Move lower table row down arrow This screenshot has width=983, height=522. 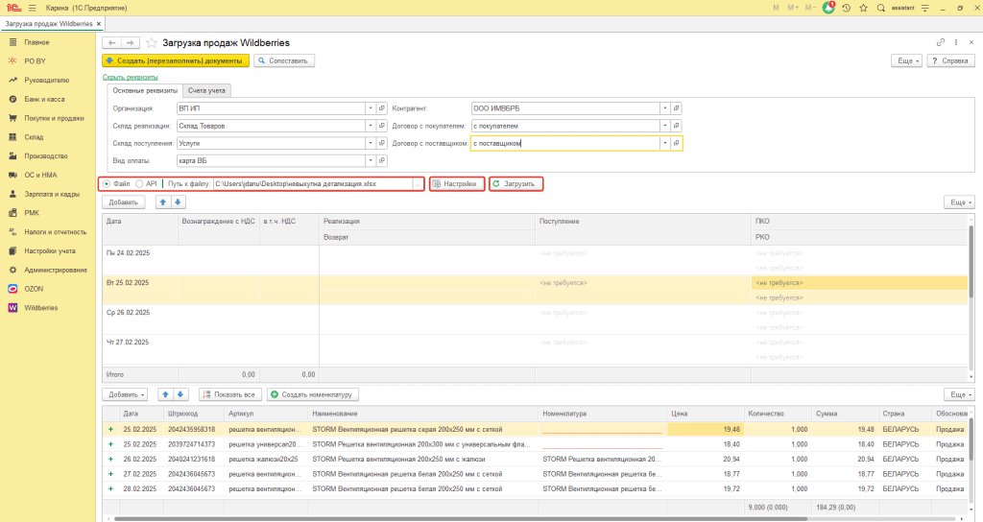click(x=180, y=394)
